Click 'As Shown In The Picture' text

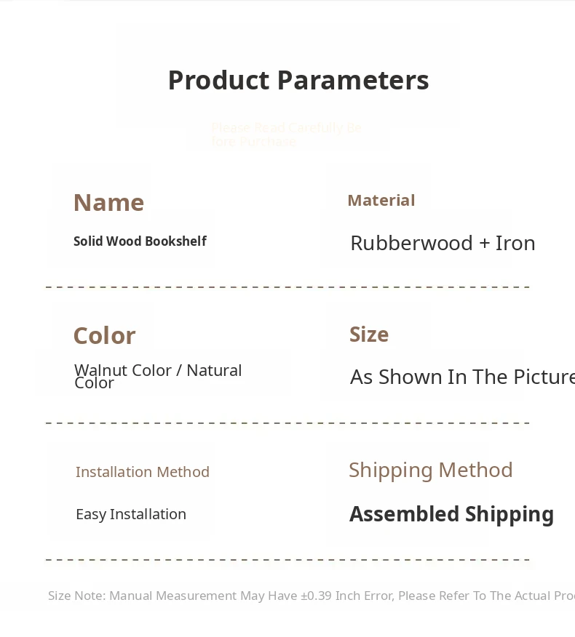point(461,377)
